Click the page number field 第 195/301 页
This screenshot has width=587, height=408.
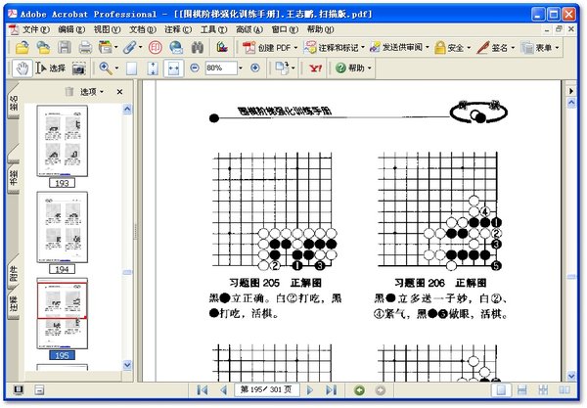click(266, 389)
